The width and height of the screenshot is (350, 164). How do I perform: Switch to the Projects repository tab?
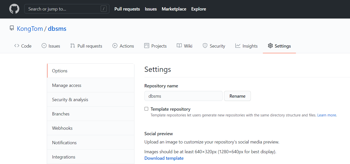tap(155, 46)
